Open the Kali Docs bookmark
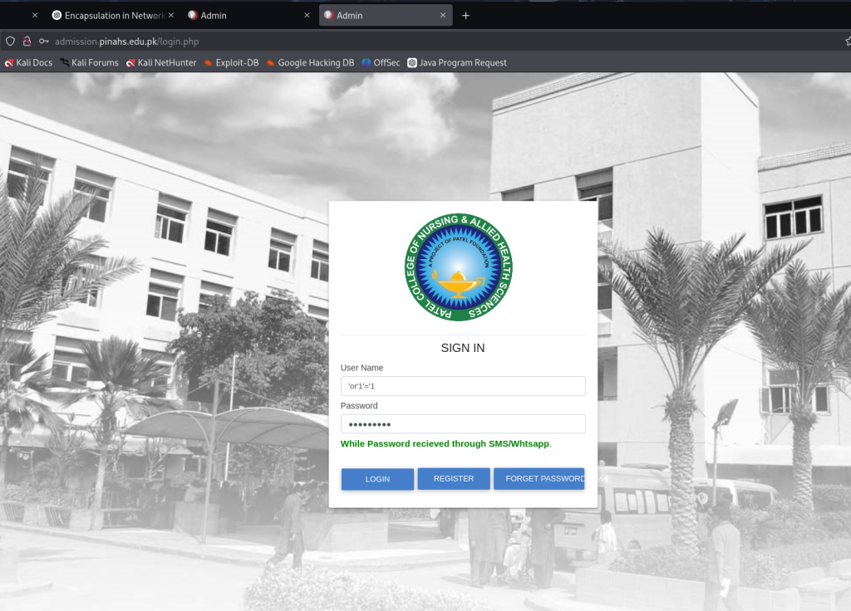Image resolution: width=851 pixels, height=611 pixels. (29, 63)
